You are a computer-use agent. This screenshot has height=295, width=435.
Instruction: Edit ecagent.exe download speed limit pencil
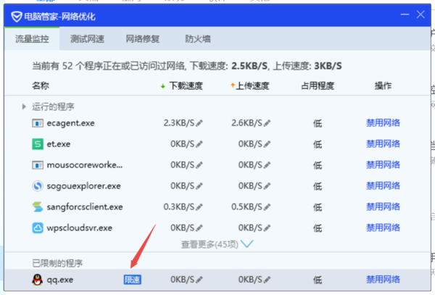click(x=200, y=123)
